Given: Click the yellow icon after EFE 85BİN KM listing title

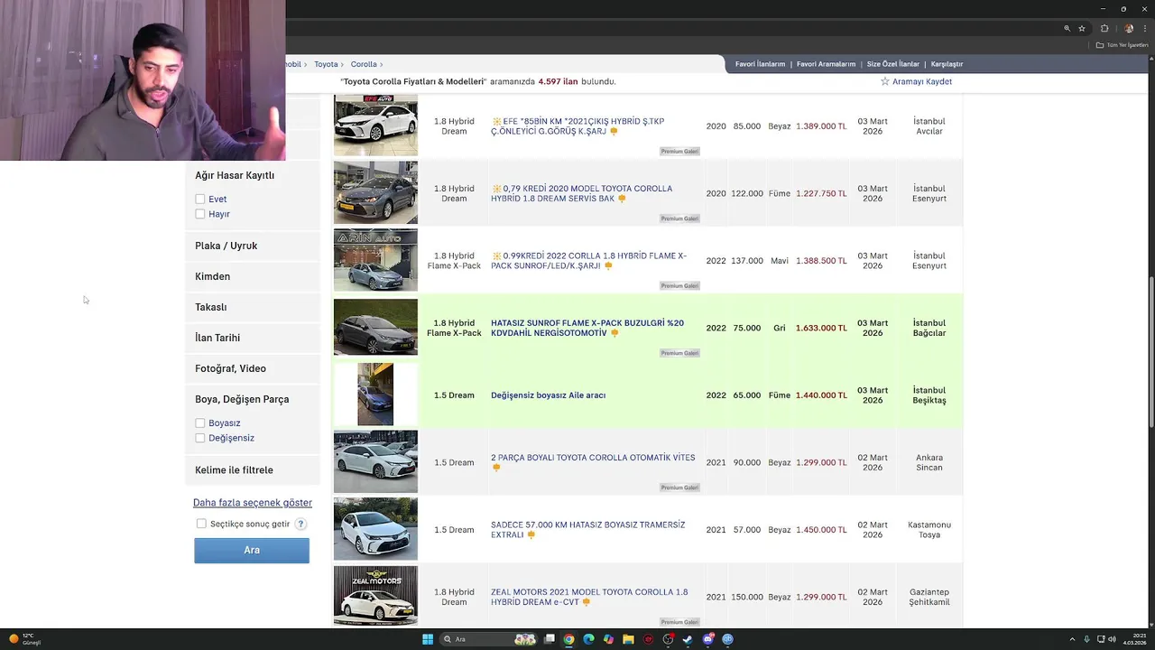Looking at the screenshot, I should click(x=614, y=132).
